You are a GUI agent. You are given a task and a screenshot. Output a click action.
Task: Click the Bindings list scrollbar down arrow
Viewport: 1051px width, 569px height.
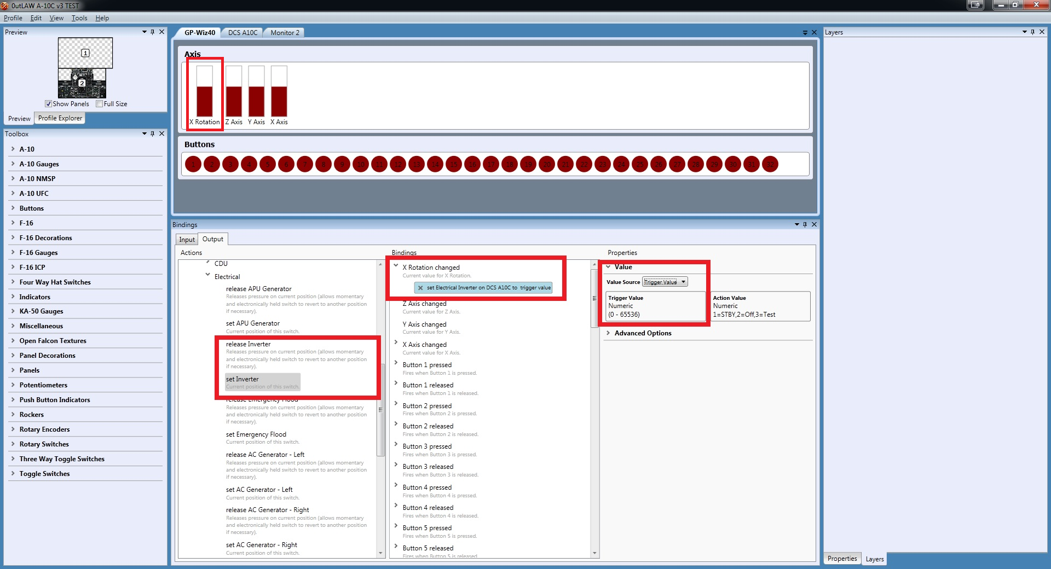594,553
